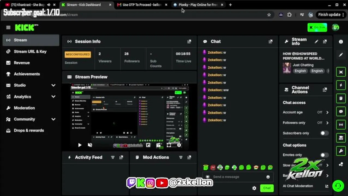The image size is (348, 196).
Task: Open the green headset support button
Action: [338, 186]
